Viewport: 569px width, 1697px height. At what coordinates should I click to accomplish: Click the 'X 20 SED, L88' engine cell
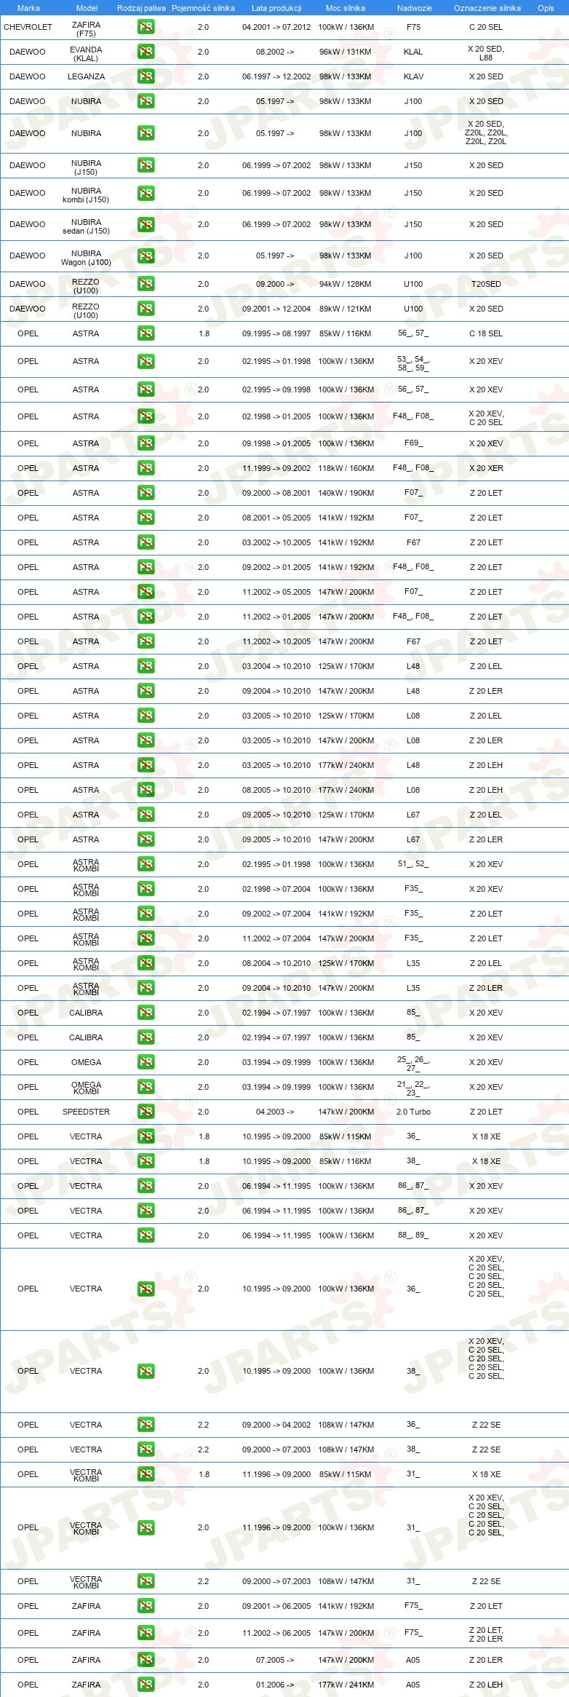[486, 53]
